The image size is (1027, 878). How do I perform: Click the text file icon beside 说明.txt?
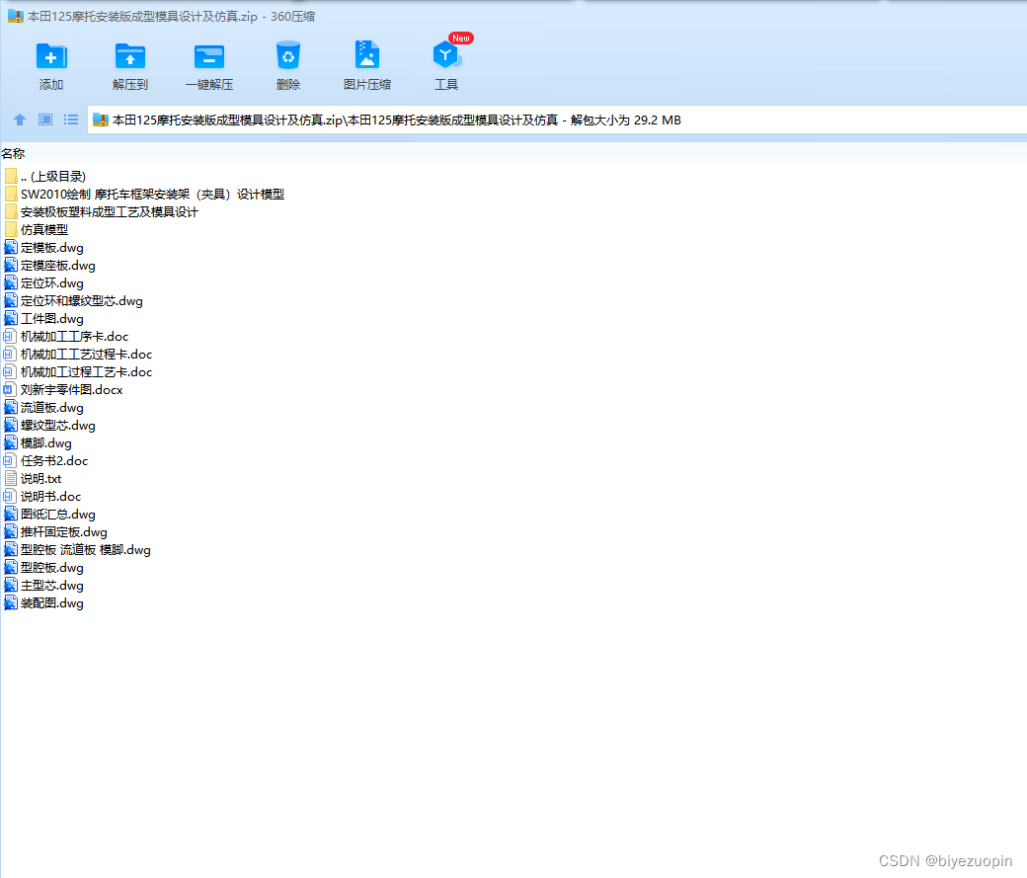point(11,478)
